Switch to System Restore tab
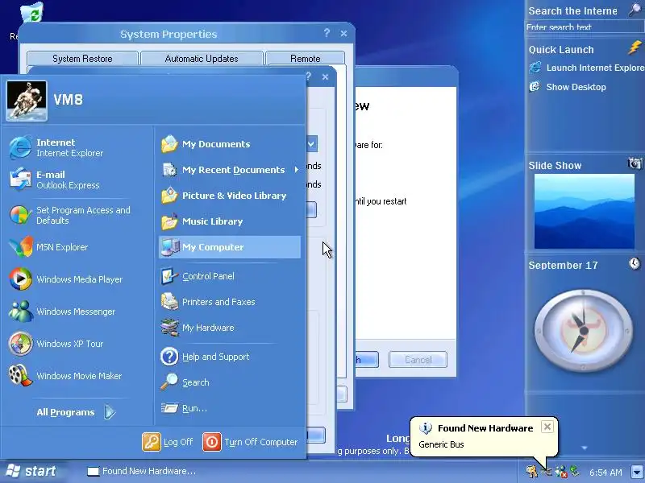645x483 pixels. click(82, 59)
